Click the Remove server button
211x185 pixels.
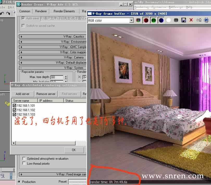(x=46, y=94)
